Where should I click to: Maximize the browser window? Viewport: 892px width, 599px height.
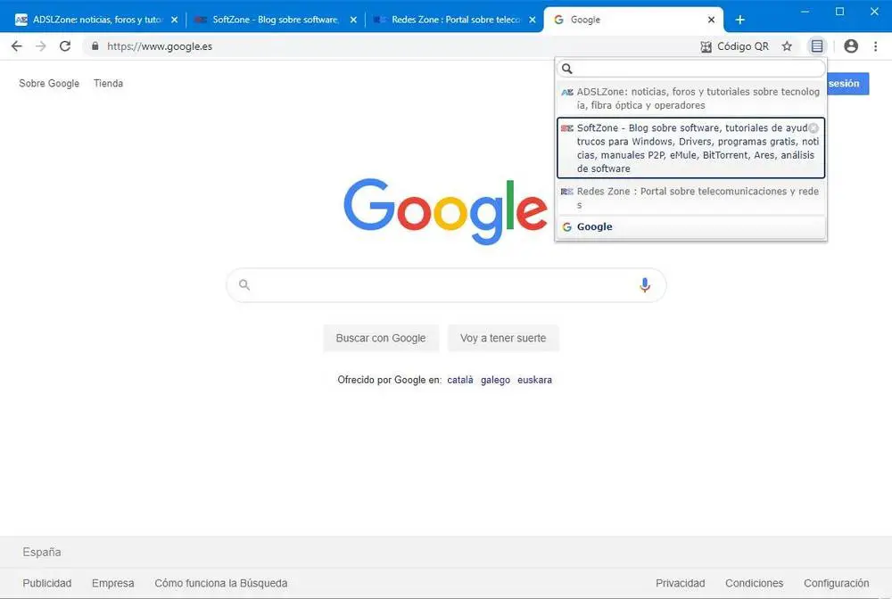point(839,12)
